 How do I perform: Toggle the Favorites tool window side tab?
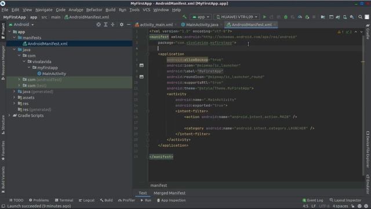pos(3,151)
